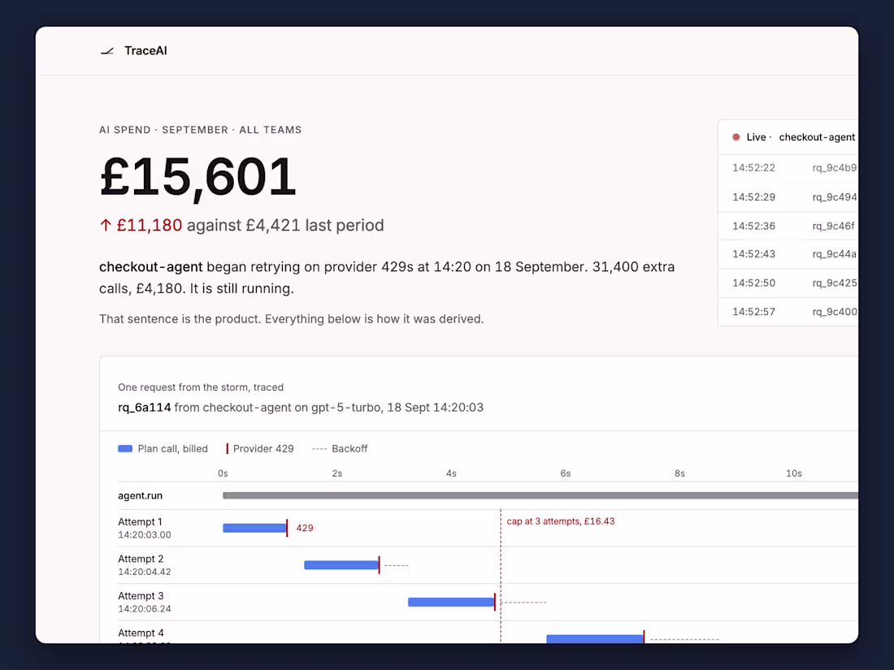Viewport: 894px width, 670px height.
Task: Click checkout-agent in the Live panel header
Action: point(817,137)
